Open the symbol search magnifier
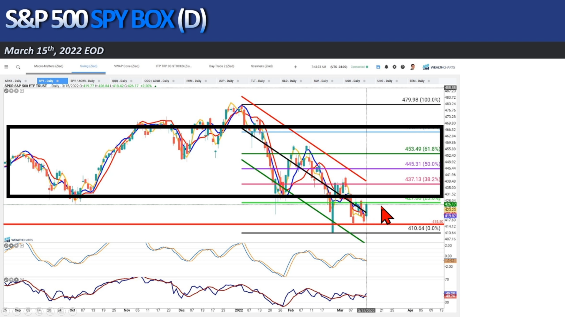565x317 pixels. coord(18,67)
